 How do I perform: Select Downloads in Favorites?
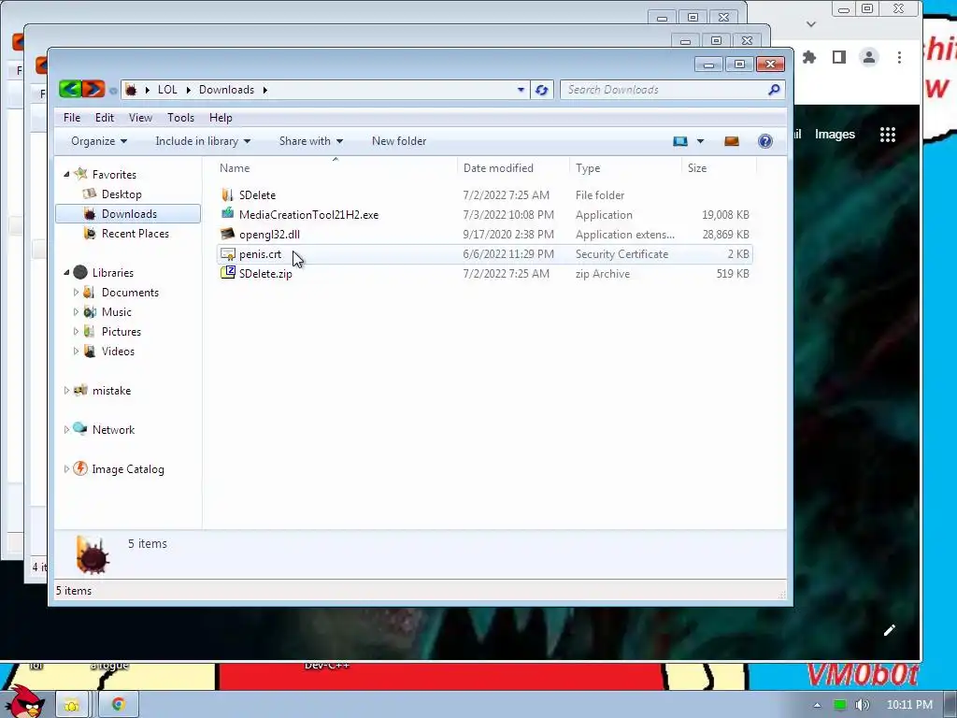(x=129, y=214)
